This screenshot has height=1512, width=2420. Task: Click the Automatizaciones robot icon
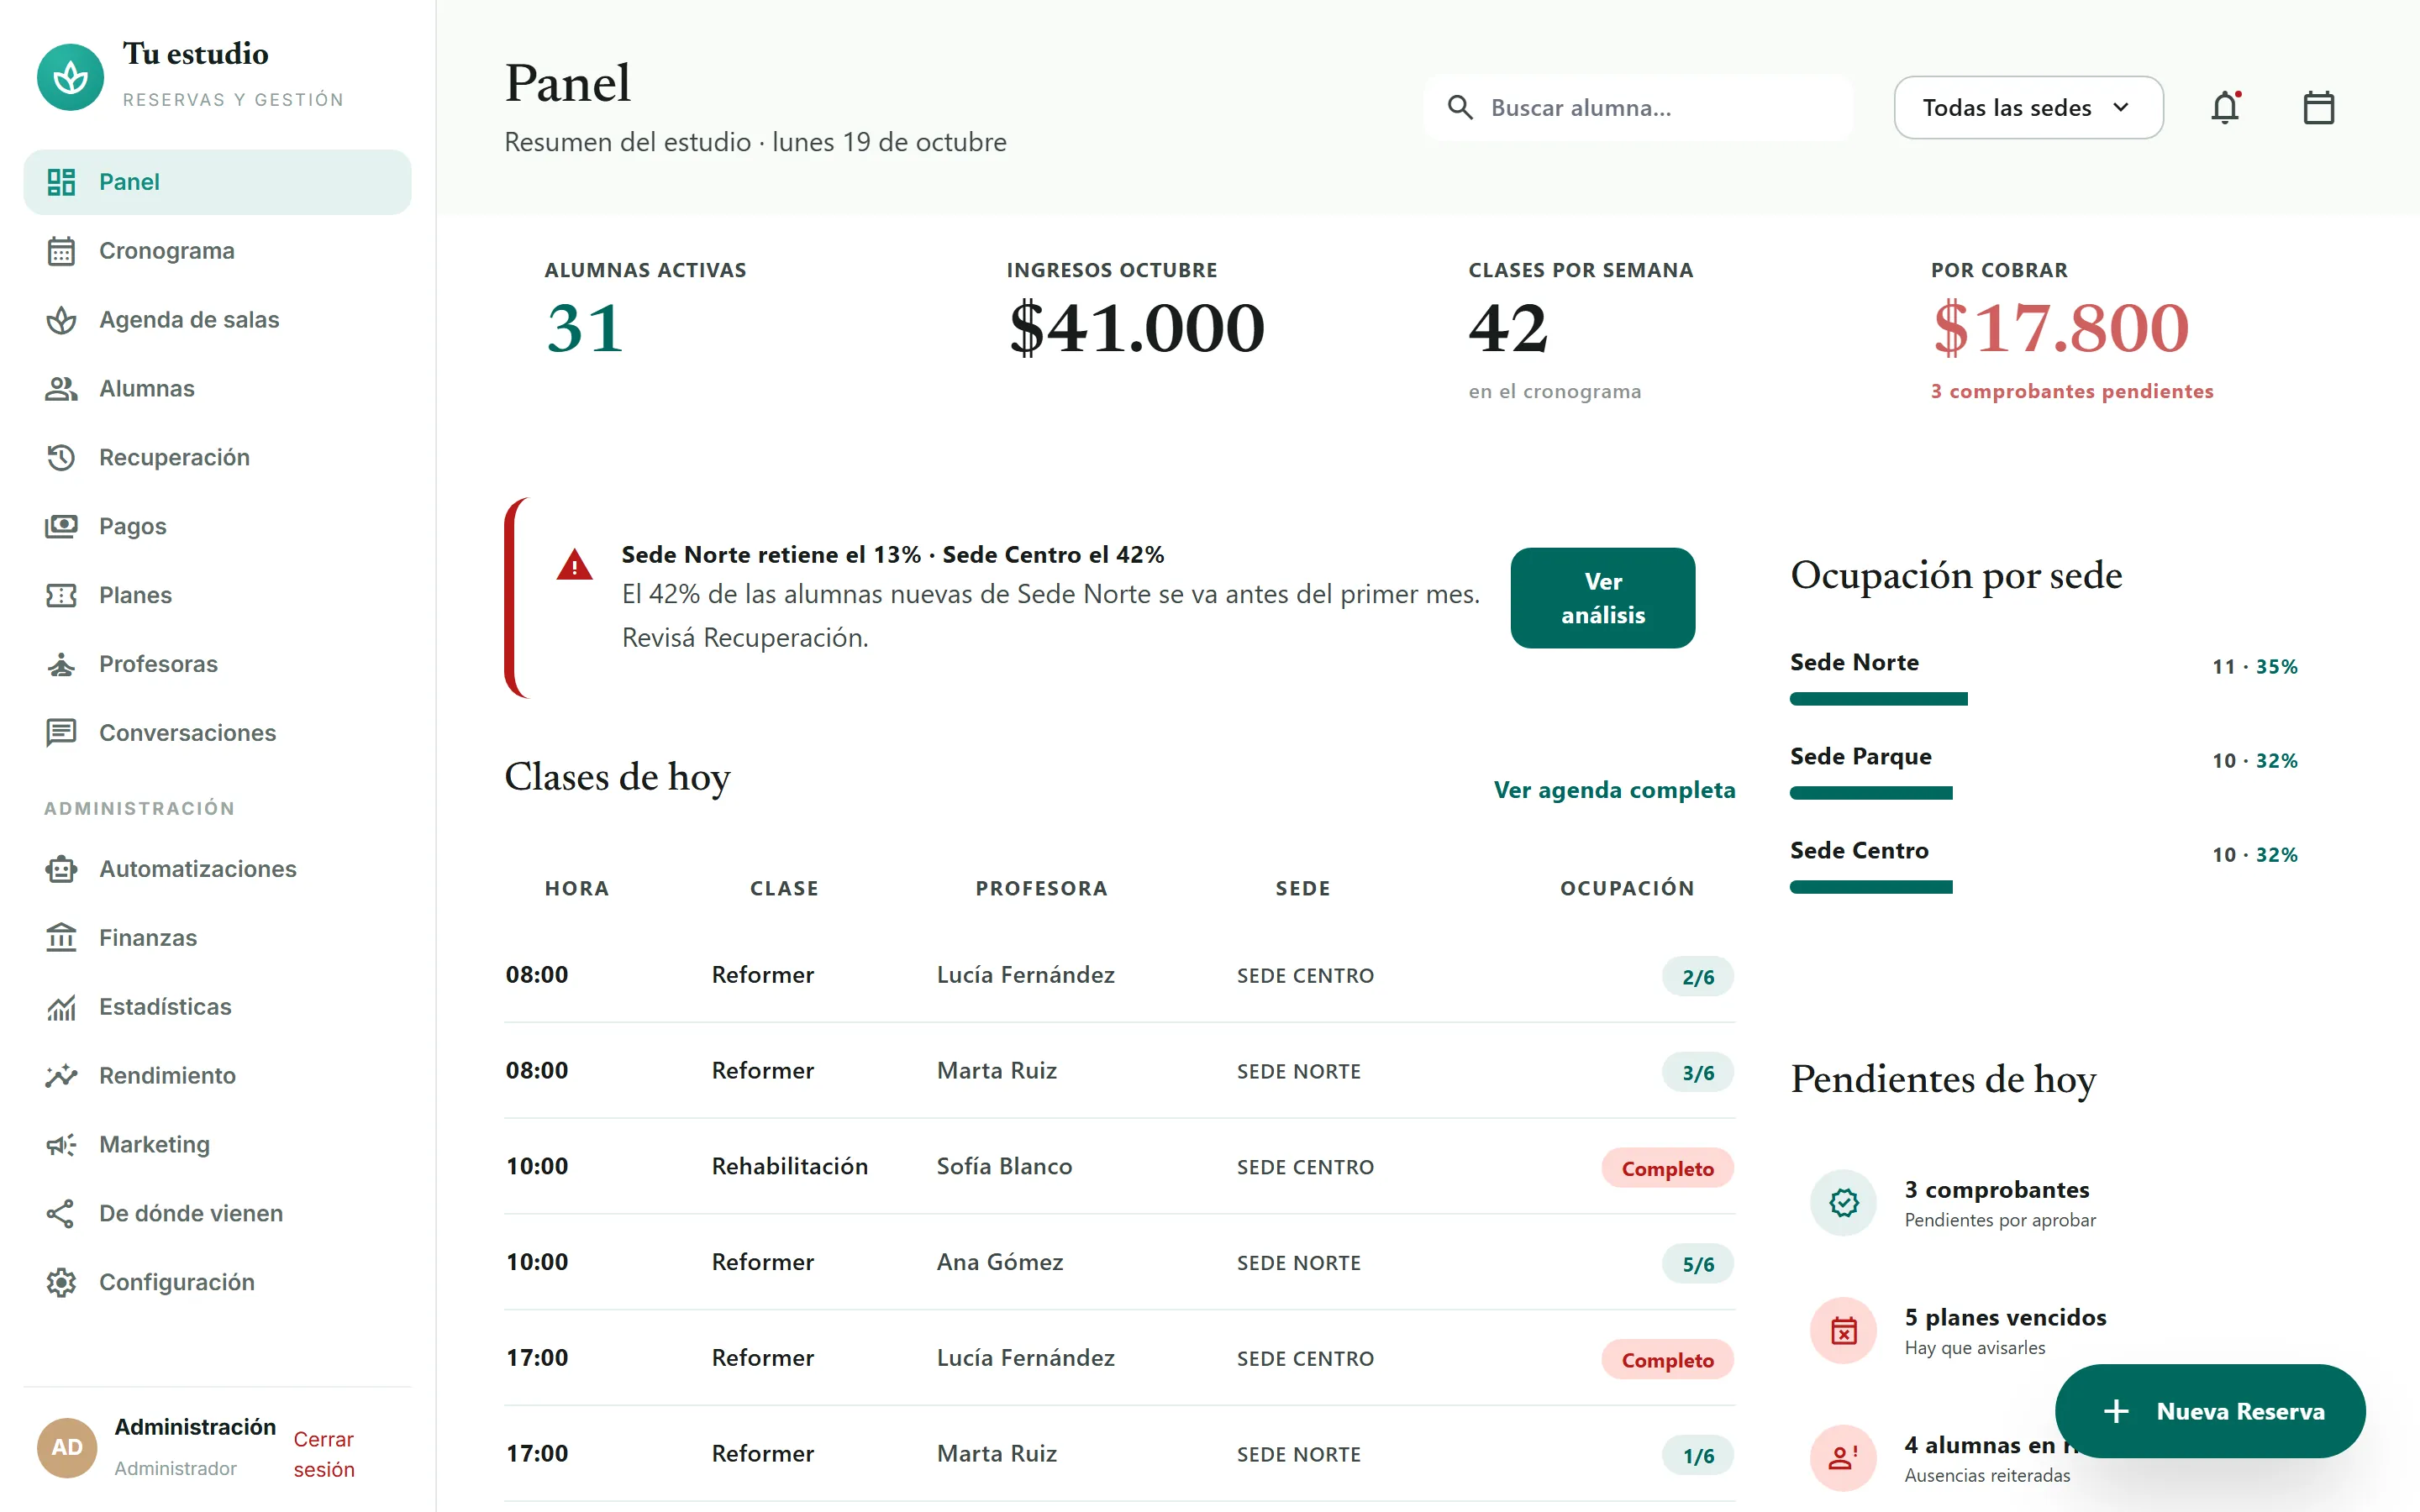click(x=61, y=869)
